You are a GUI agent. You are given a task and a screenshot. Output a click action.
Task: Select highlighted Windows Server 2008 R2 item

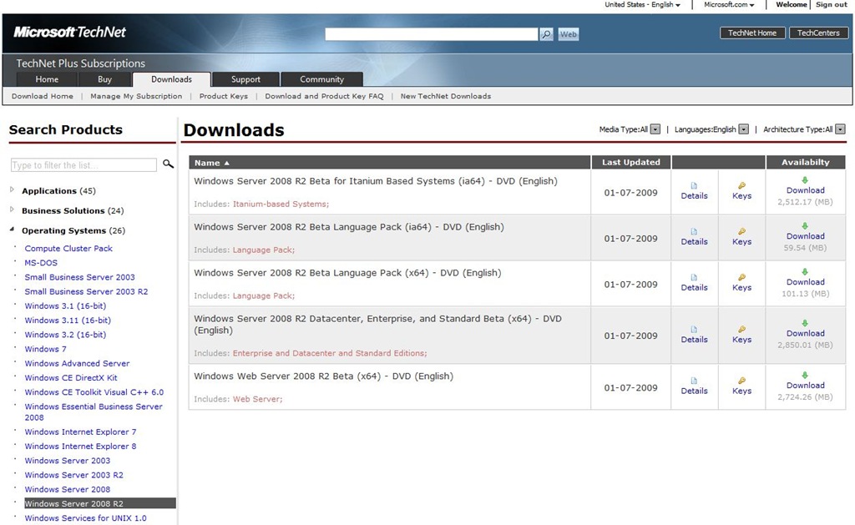click(100, 503)
